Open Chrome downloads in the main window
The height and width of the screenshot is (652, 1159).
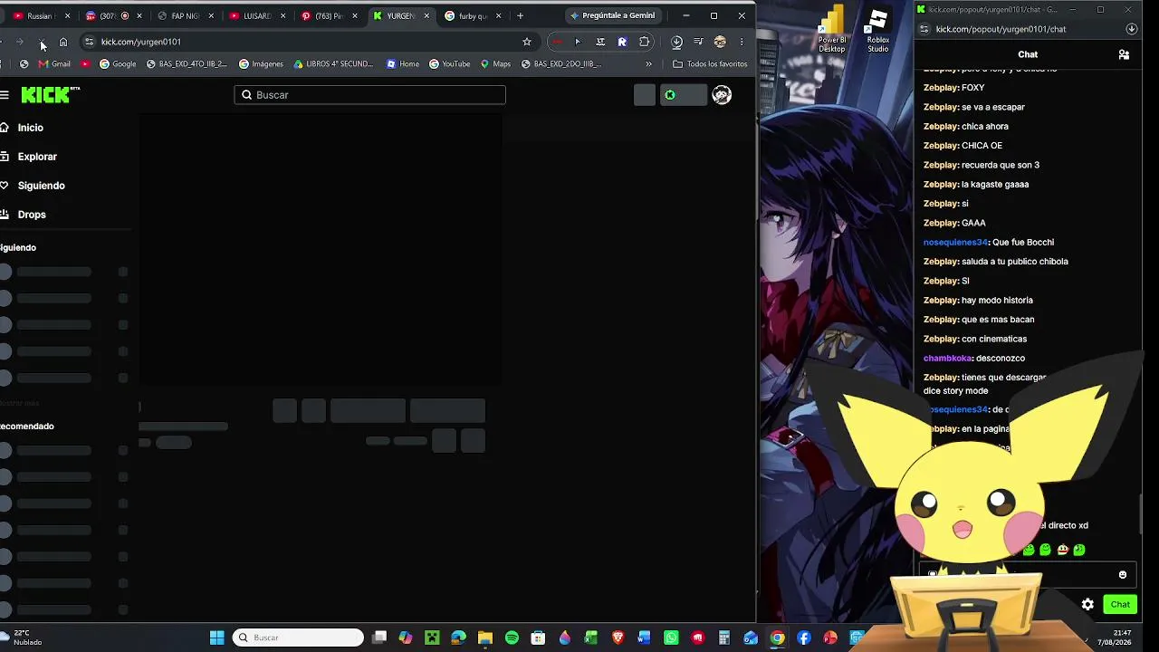point(676,42)
